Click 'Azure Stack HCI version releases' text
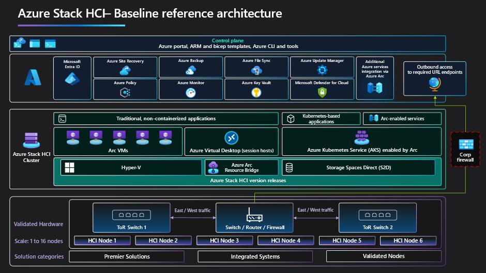486x273 pixels. pos(248,181)
